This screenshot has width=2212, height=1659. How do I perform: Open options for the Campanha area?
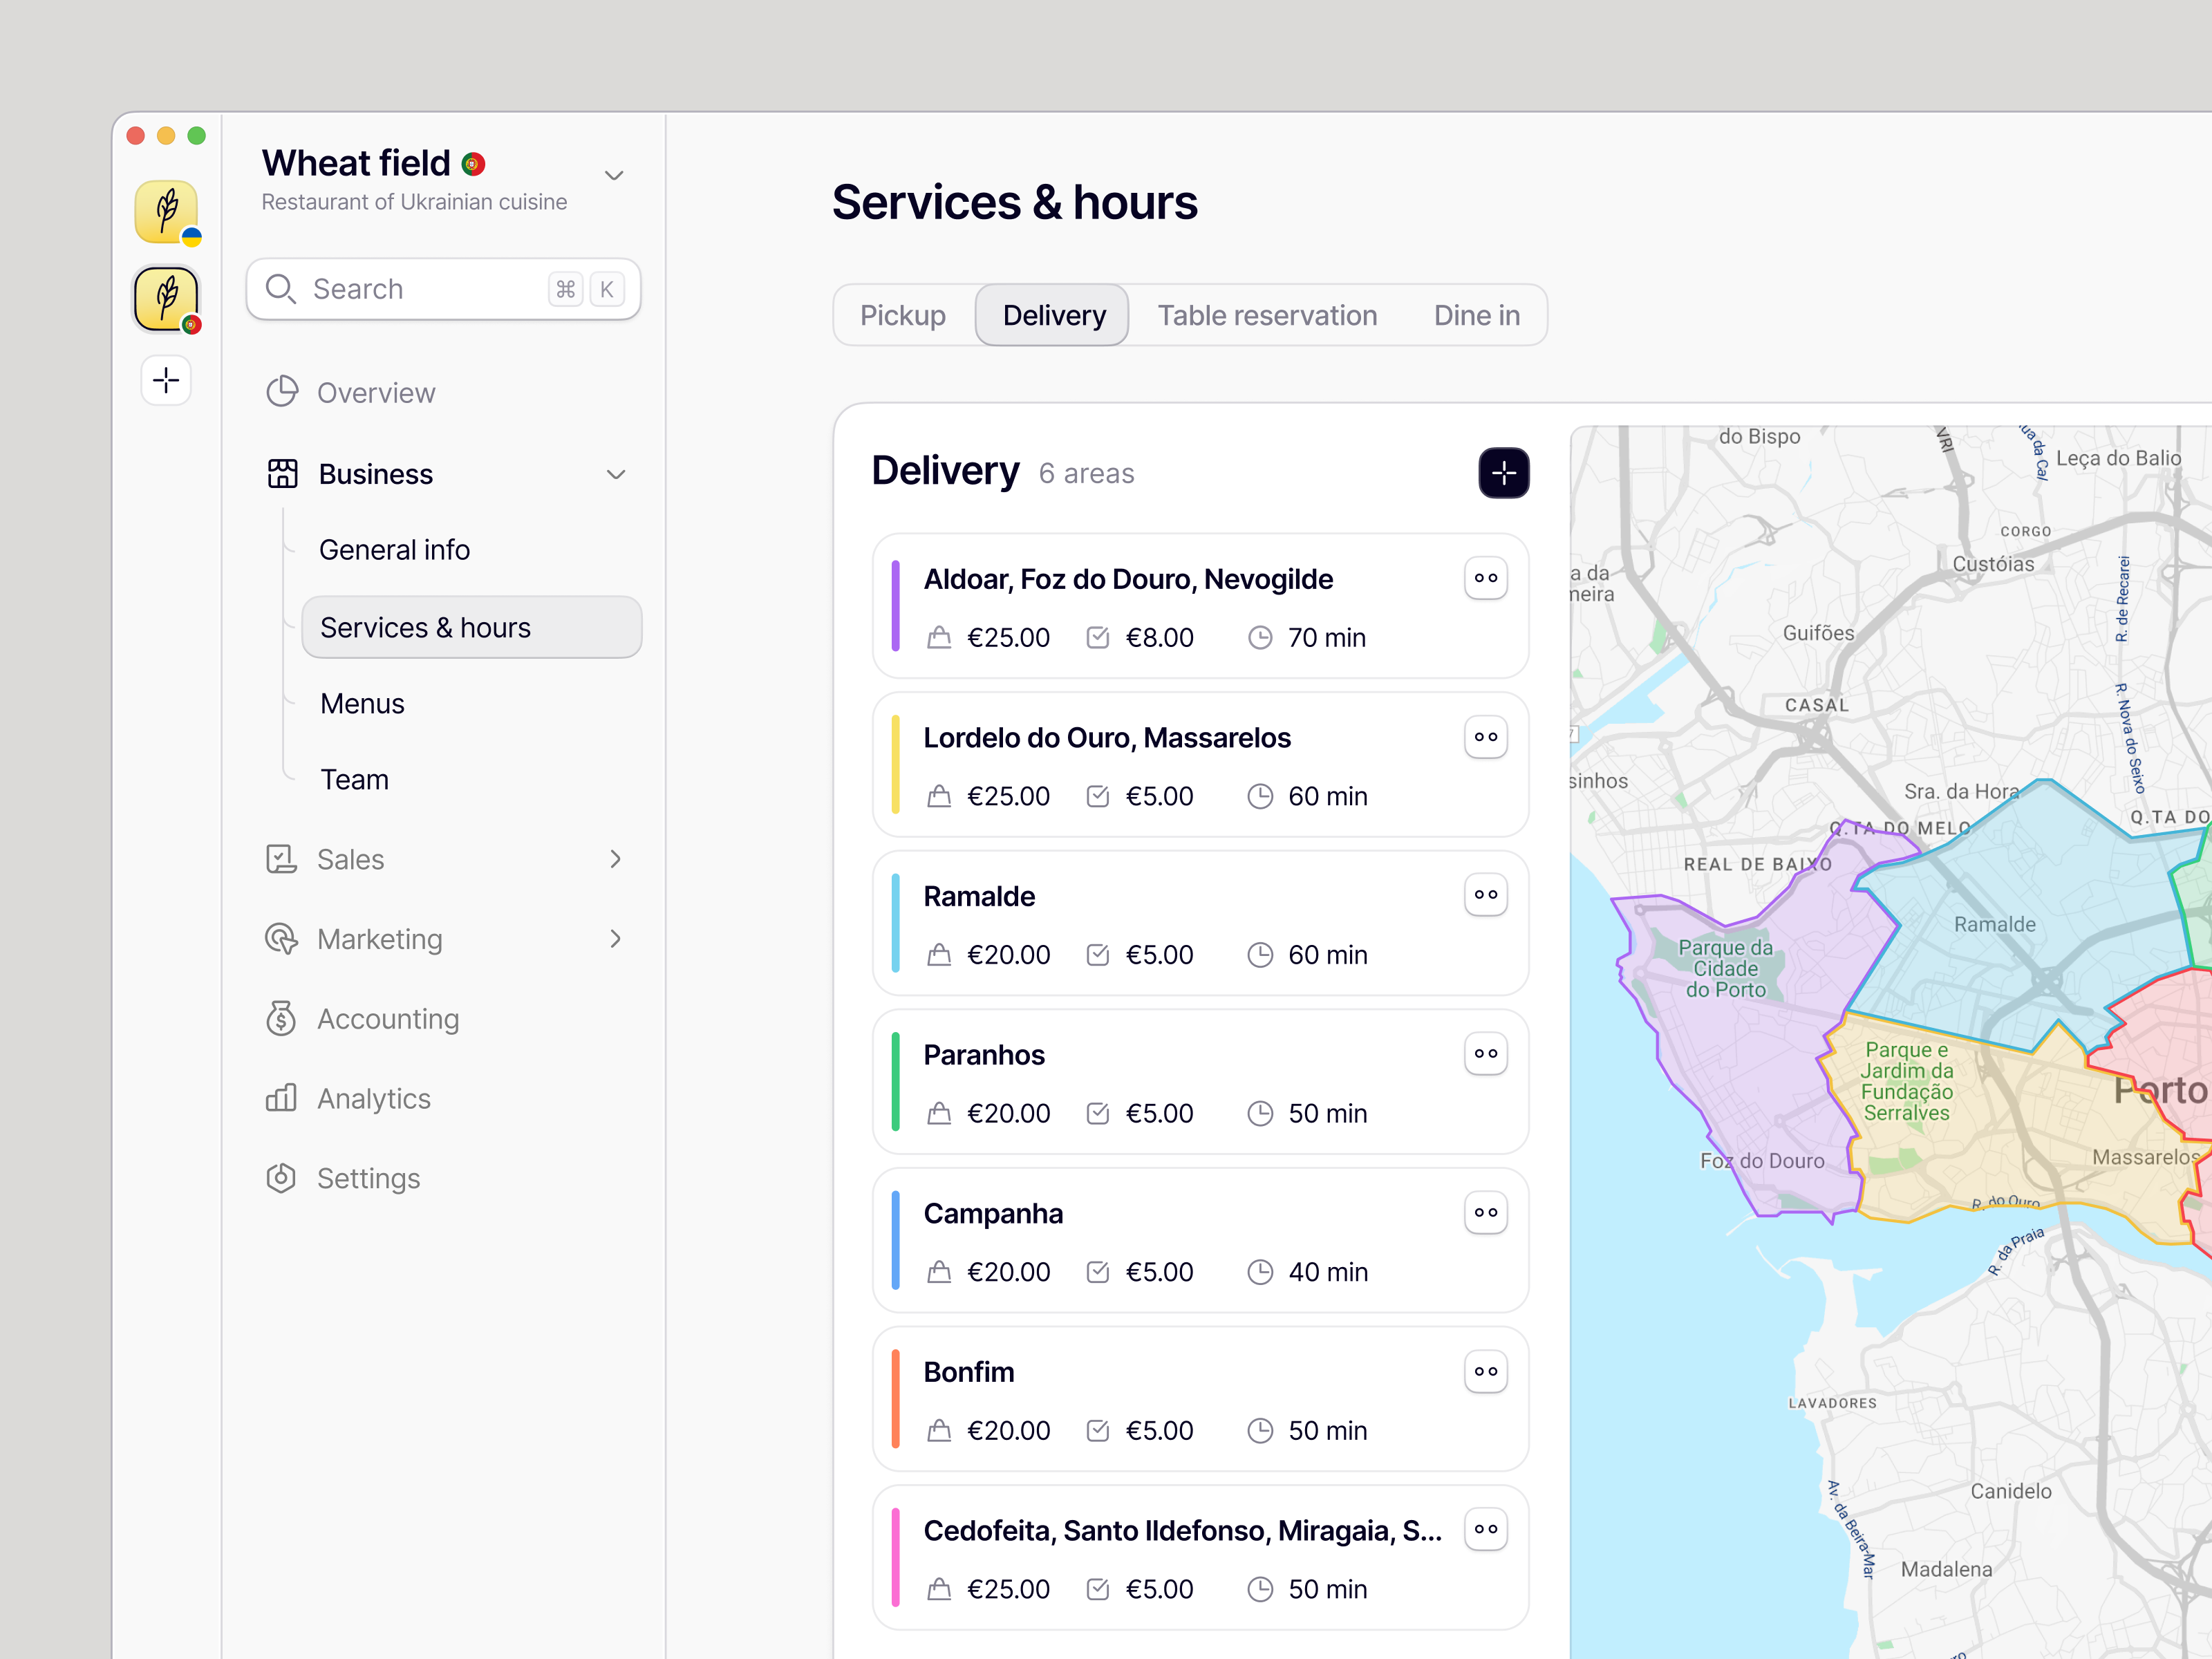(x=1486, y=1212)
